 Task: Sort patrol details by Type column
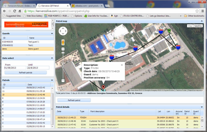83,113
